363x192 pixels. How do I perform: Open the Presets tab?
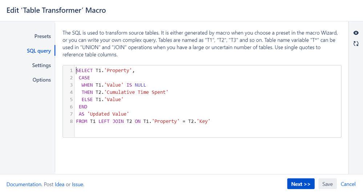[x=43, y=36]
